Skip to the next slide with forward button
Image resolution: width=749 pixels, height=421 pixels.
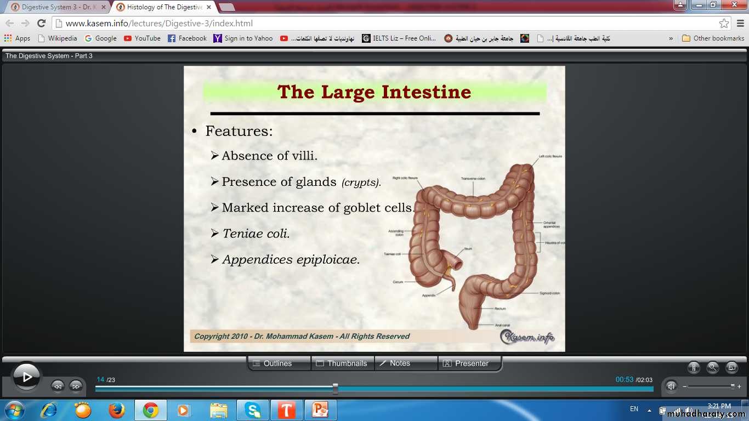pos(76,386)
